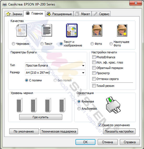The width and height of the screenshot is (144, 149).
Task: Click the Text and Image quality icon
Action: (x=72, y=30)
